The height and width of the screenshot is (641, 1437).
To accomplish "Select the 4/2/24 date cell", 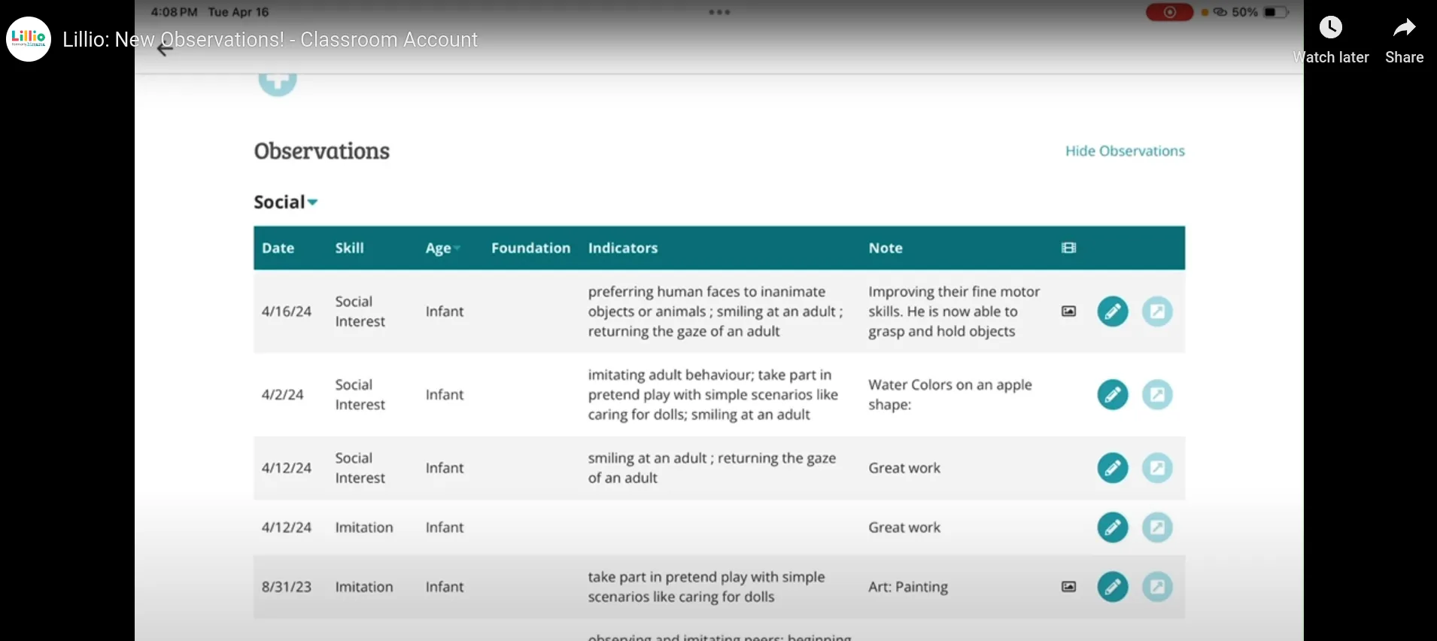I will point(283,394).
